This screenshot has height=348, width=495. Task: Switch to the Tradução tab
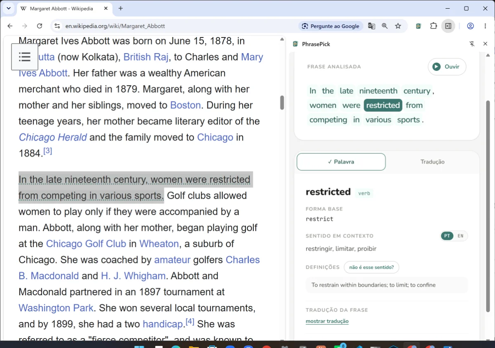[x=433, y=162]
